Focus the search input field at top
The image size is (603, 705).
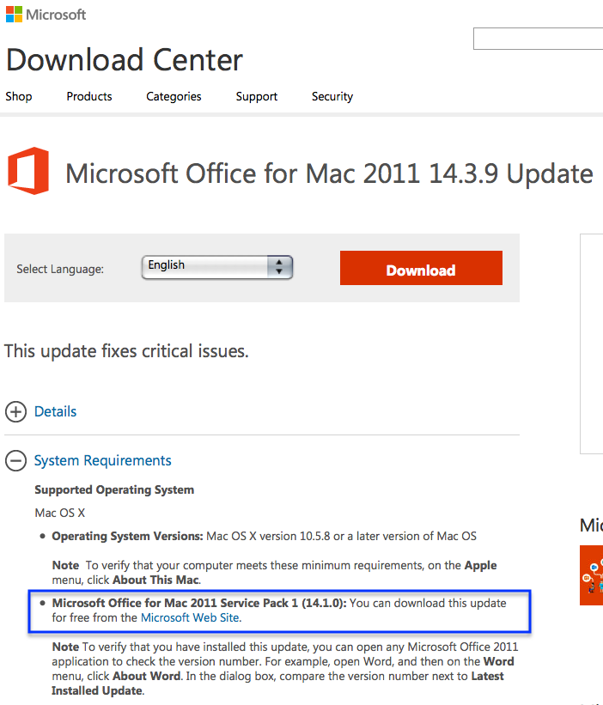[539, 39]
